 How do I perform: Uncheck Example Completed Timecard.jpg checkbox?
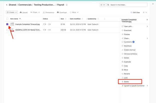7,24
